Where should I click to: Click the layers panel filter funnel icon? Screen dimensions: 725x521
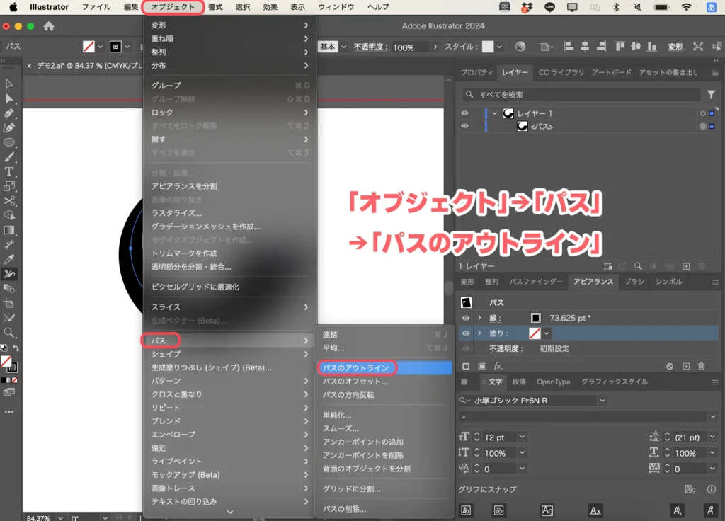[x=711, y=94]
